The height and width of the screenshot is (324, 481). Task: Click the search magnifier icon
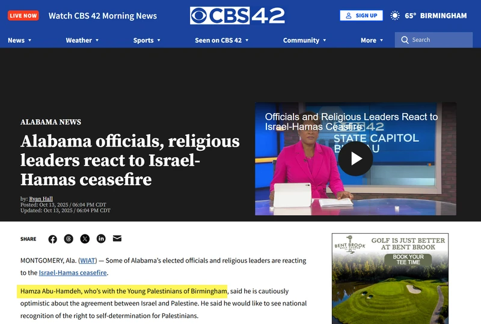405,40
